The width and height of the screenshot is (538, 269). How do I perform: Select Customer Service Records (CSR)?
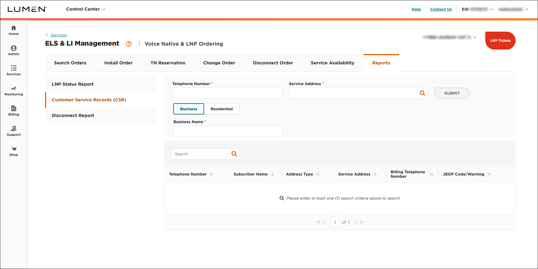point(101,100)
